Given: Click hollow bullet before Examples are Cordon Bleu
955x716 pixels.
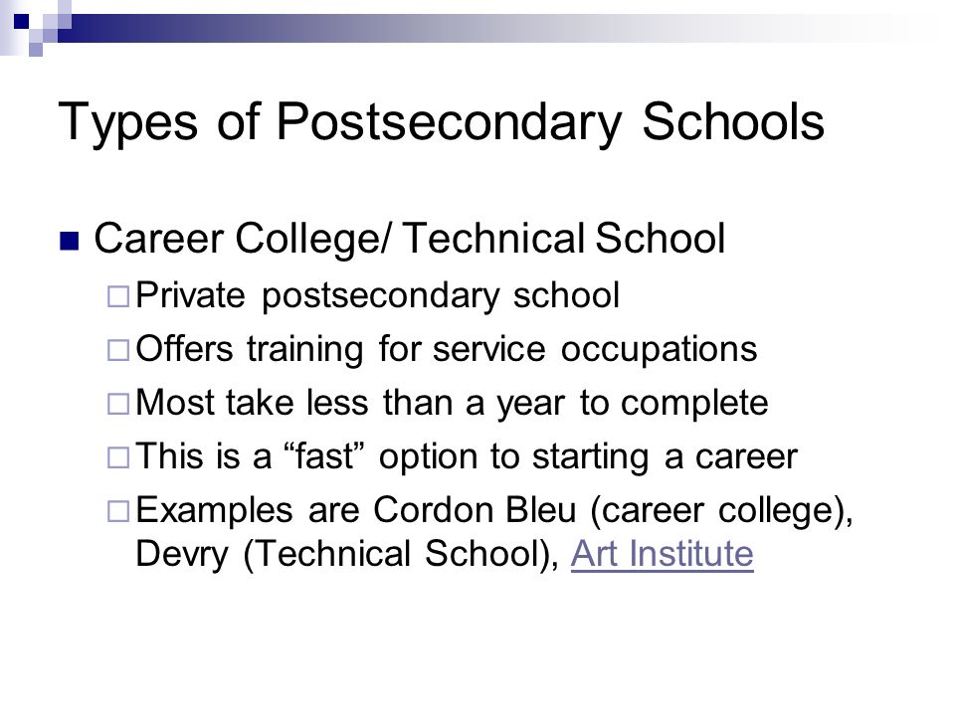Looking at the screenshot, I should point(118,511).
